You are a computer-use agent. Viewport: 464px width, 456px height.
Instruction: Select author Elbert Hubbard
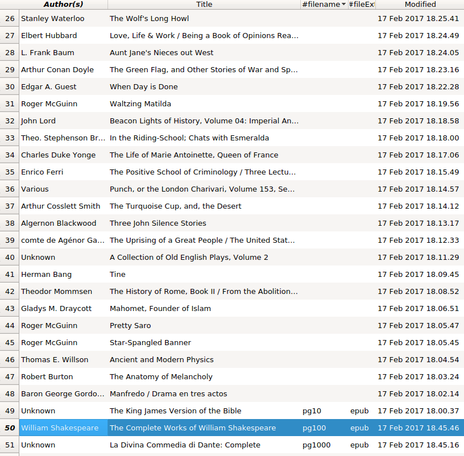tap(49, 35)
